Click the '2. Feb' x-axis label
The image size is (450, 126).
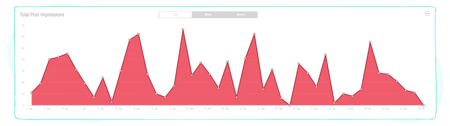click(x=314, y=109)
